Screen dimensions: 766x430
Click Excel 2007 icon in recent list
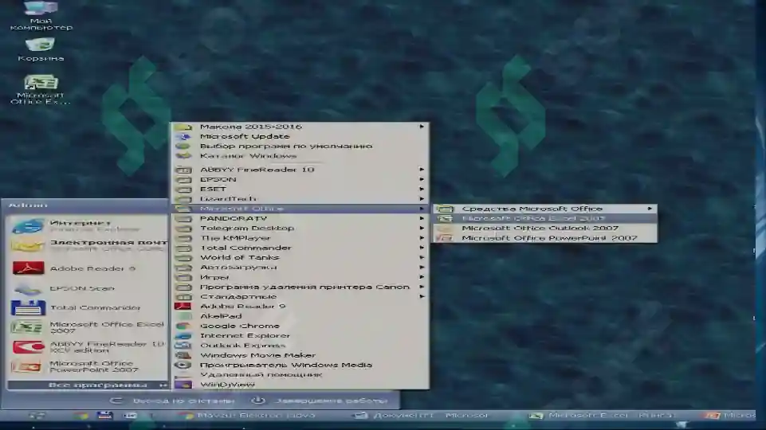[x=27, y=327]
